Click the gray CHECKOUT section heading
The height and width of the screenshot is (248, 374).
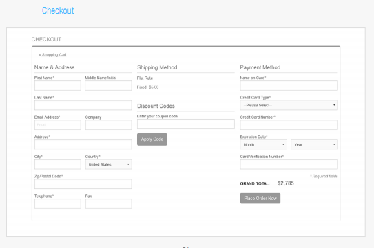coord(46,39)
